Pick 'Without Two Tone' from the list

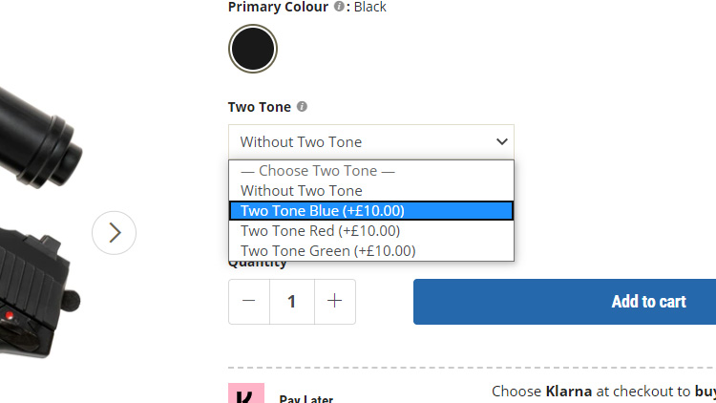(x=301, y=191)
